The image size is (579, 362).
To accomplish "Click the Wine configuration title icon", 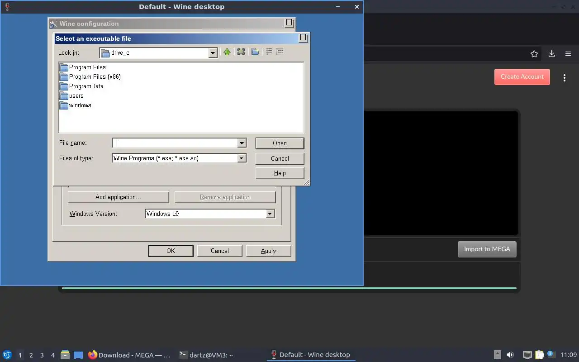I will pyautogui.click(x=54, y=24).
